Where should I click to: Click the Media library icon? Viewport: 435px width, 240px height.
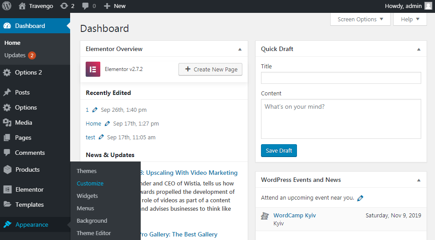click(7, 122)
